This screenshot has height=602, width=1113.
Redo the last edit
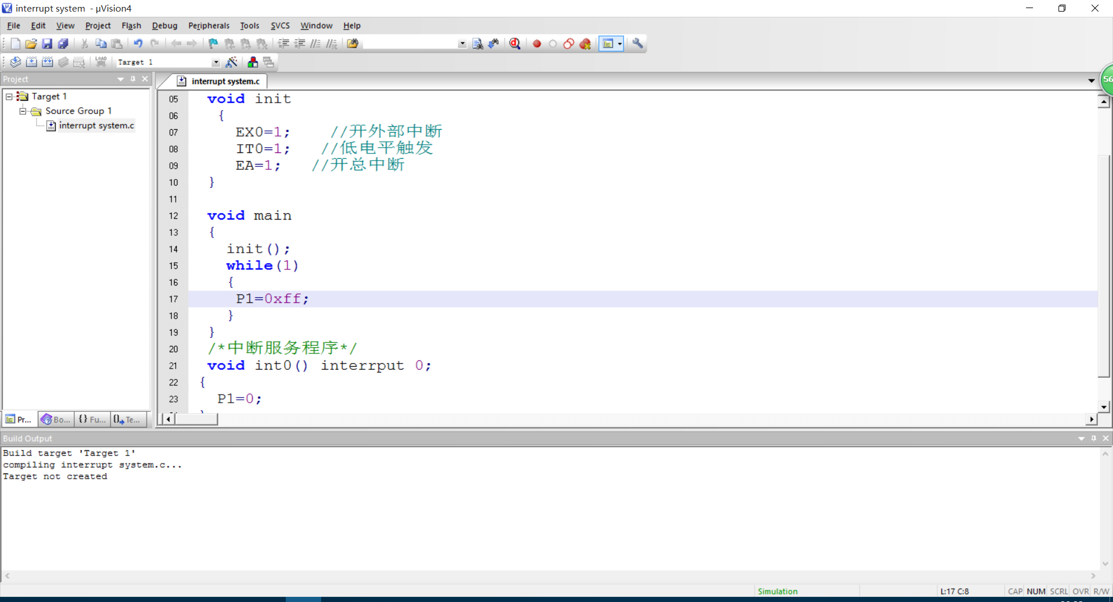tap(154, 43)
